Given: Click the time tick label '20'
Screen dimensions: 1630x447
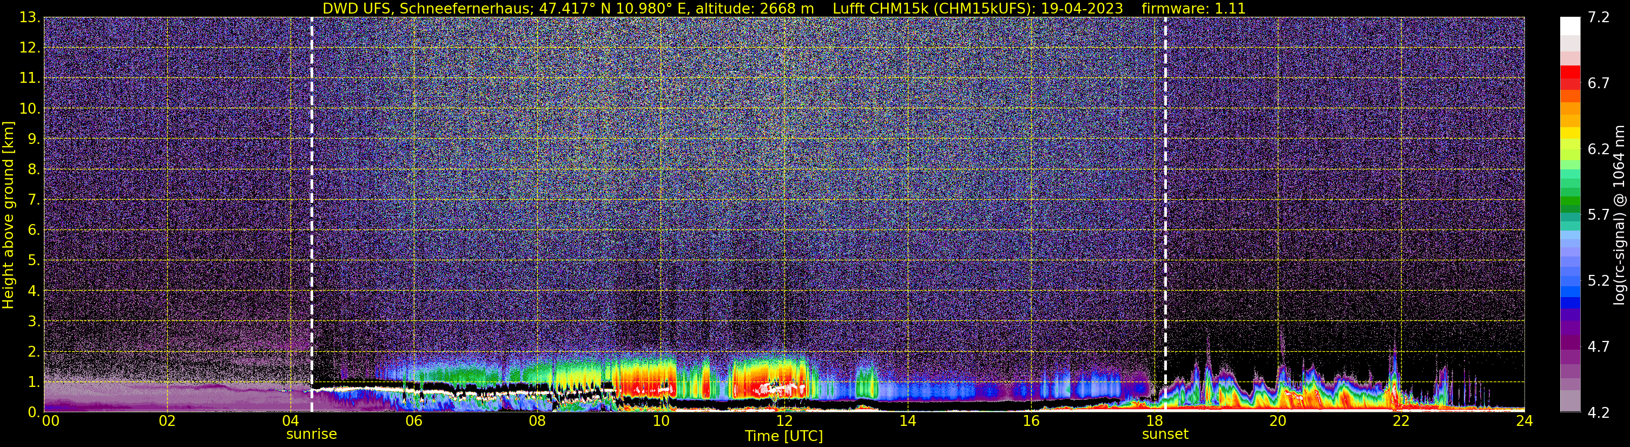Looking at the screenshot, I should click(1278, 421).
